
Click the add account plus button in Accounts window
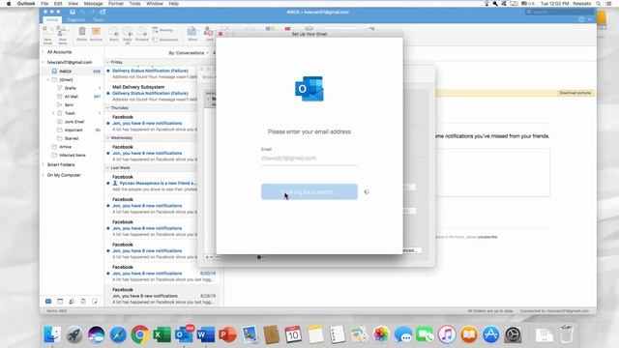click(x=207, y=257)
